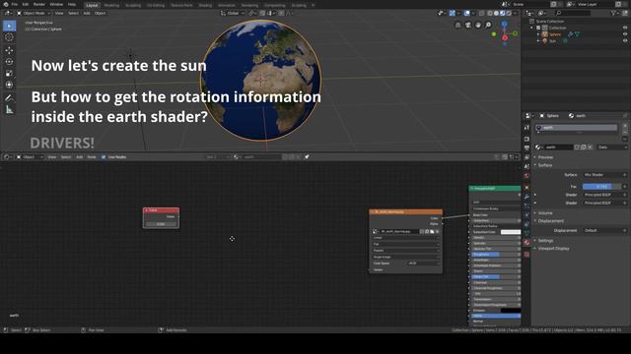Open the Output properties tab
Viewport: 631px width, 354px height.
coord(526,148)
